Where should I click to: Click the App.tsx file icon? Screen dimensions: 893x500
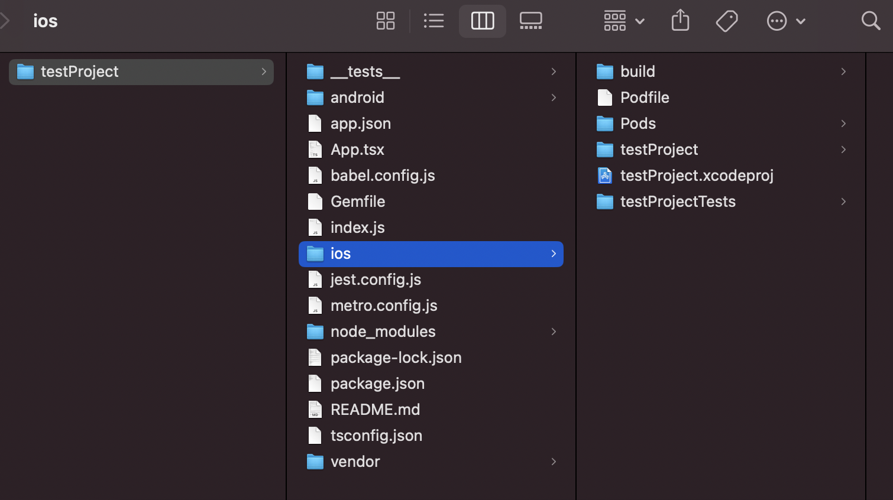tap(315, 150)
